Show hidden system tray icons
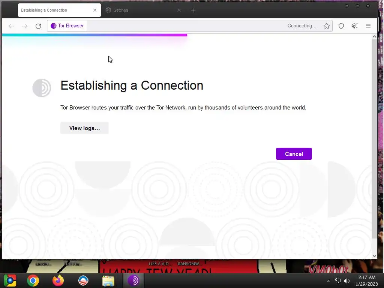Viewport: 384px width, 288px height. 328,281
